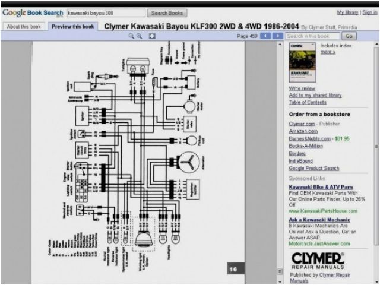Toggle fullscreen view icon

point(152,36)
